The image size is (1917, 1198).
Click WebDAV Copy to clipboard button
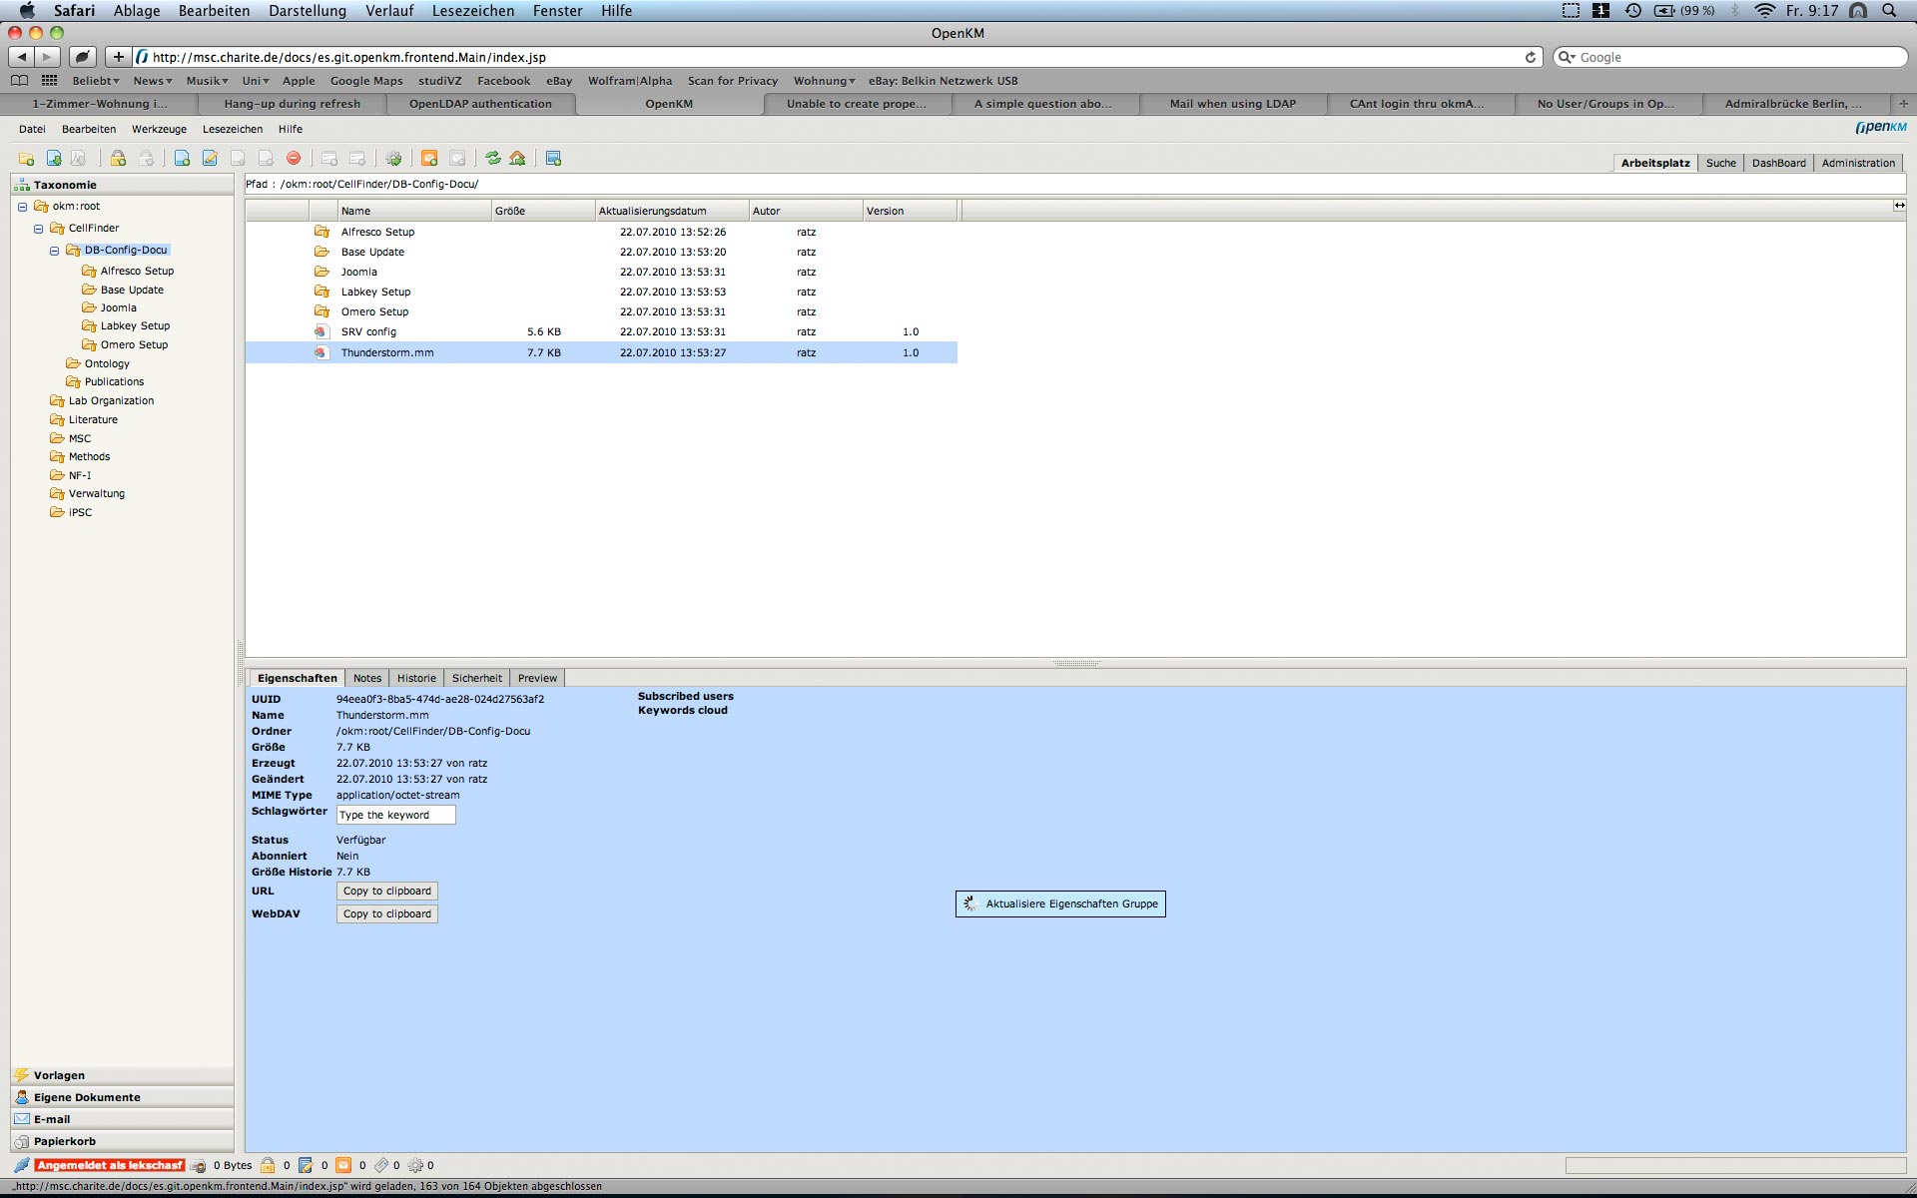click(x=386, y=914)
